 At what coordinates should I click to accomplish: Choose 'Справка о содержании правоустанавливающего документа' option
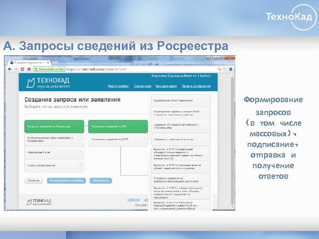coord(181,180)
